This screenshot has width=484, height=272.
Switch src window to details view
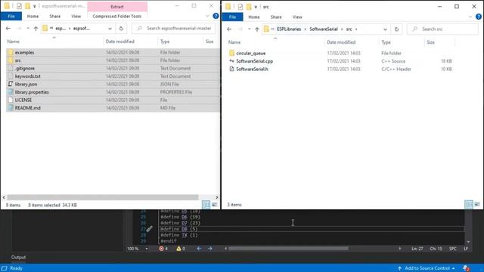tap(469, 205)
